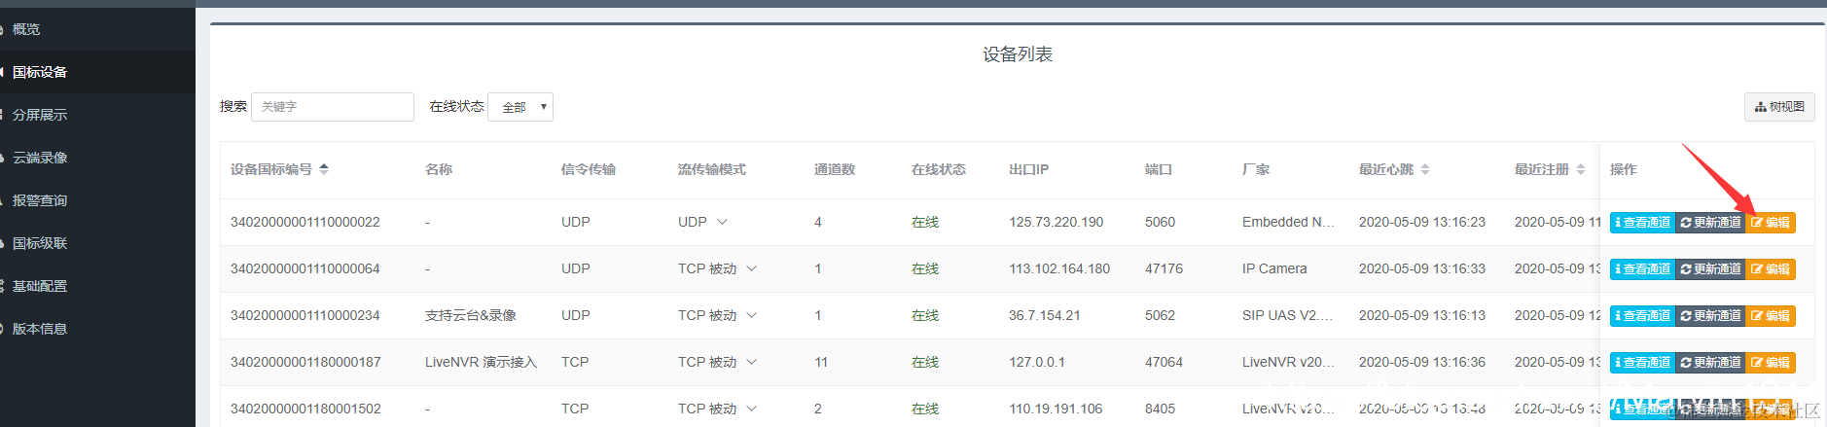Select device ID 34020000001110000234
1827x427 pixels.
(305, 315)
